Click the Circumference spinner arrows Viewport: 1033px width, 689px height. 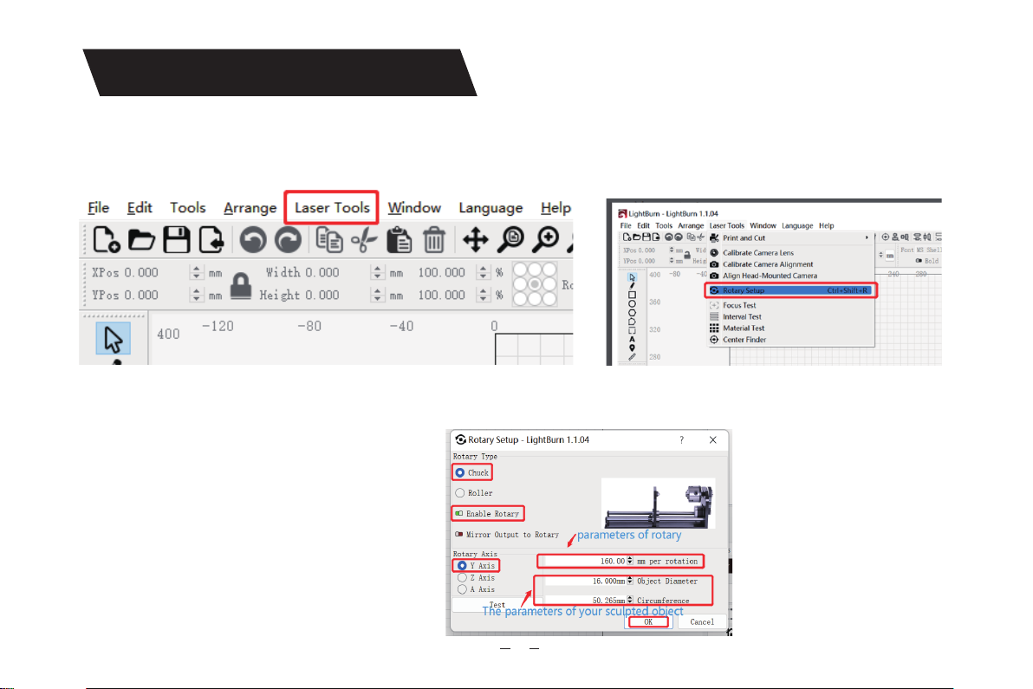pos(630,600)
